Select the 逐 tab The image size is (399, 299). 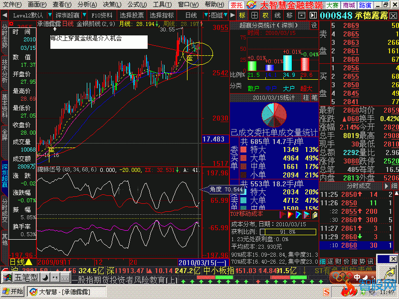tap(330, 261)
